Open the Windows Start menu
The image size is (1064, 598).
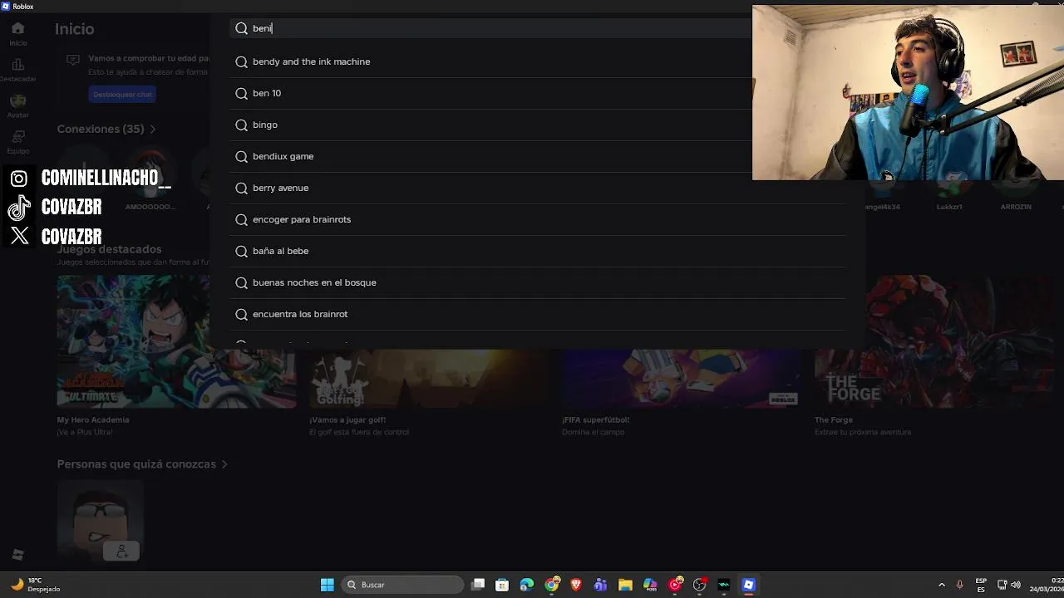(x=328, y=585)
